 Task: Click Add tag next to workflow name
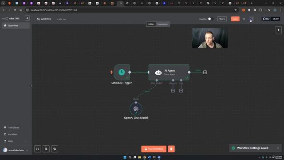[61, 19]
